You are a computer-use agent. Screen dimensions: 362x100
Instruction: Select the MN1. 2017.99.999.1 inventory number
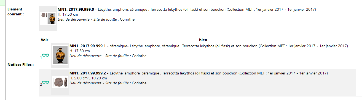pyautogui.click(x=88, y=46)
